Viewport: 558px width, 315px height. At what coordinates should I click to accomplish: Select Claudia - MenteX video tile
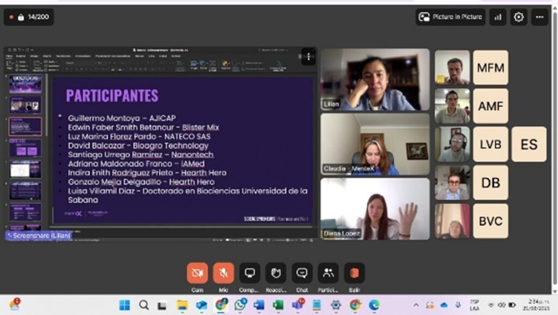tap(375, 144)
